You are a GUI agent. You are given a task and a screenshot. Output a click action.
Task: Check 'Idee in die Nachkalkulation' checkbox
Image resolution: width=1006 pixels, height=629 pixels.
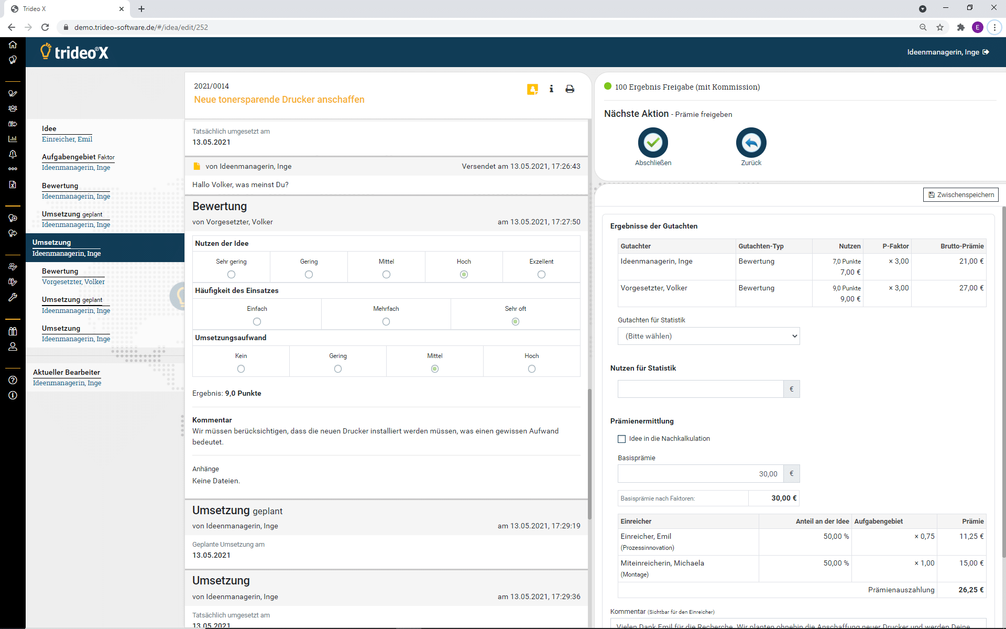[622, 439]
